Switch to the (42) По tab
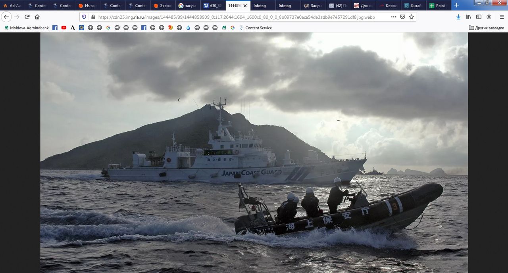Viewport: 508px width, 273px height. coord(338,6)
